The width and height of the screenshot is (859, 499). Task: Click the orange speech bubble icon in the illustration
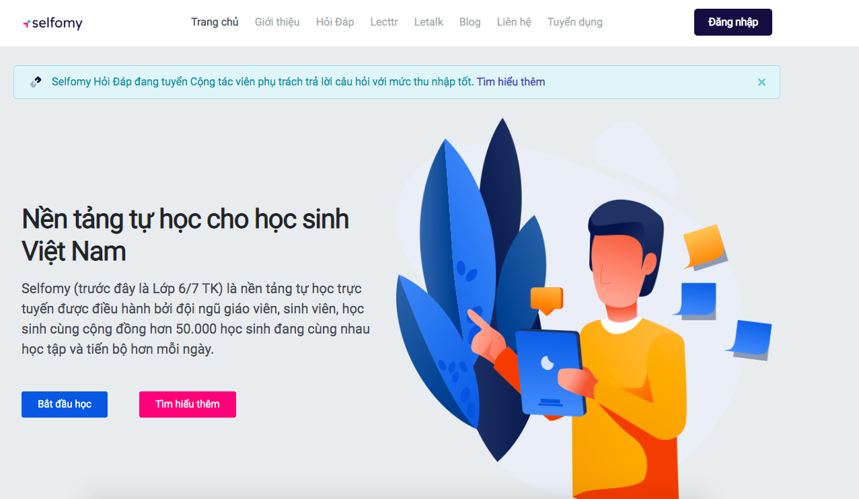546,300
